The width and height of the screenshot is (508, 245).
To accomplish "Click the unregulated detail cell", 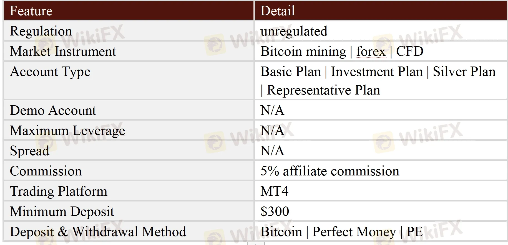I will click(x=381, y=31).
